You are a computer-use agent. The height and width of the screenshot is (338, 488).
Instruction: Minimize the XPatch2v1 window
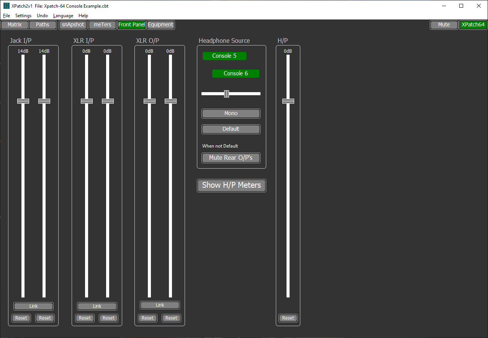(x=444, y=6)
